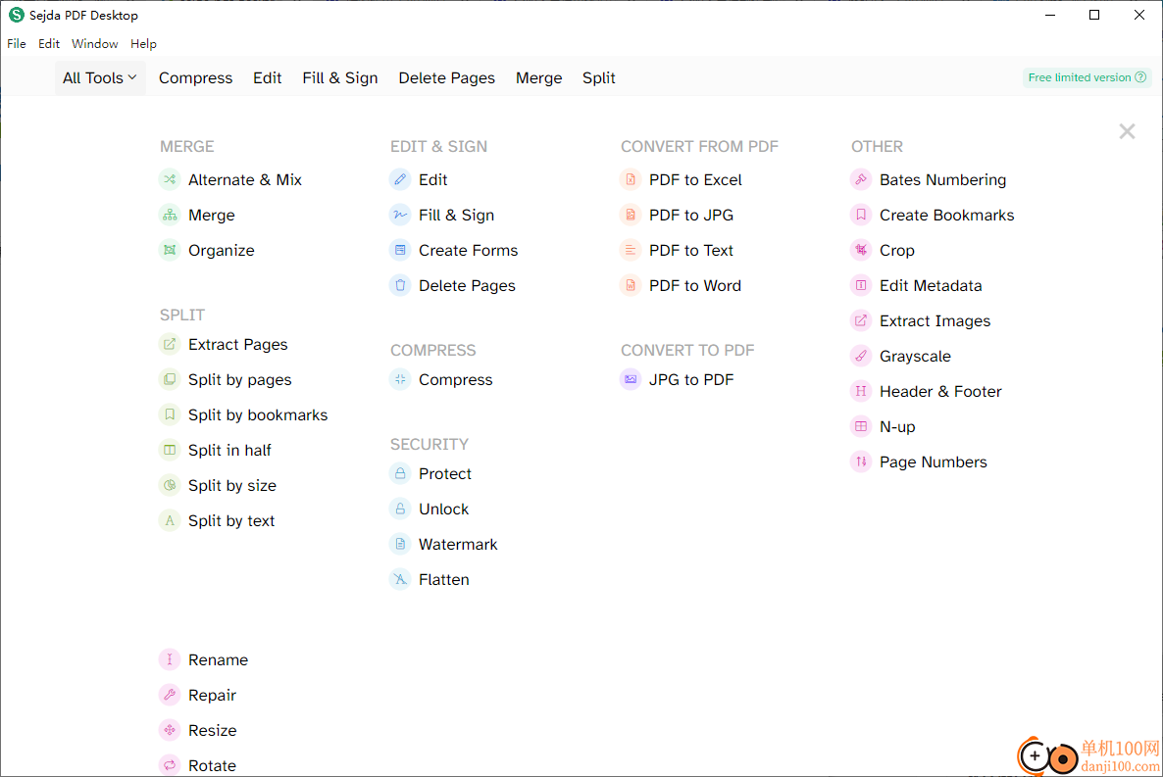The height and width of the screenshot is (777, 1163).
Task: Click the Split in half icon
Action: tap(170, 450)
